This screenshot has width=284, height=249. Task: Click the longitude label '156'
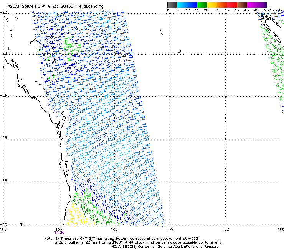pos(114,229)
